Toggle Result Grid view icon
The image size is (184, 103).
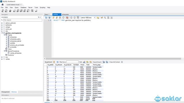pyautogui.click(x=54, y=62)
